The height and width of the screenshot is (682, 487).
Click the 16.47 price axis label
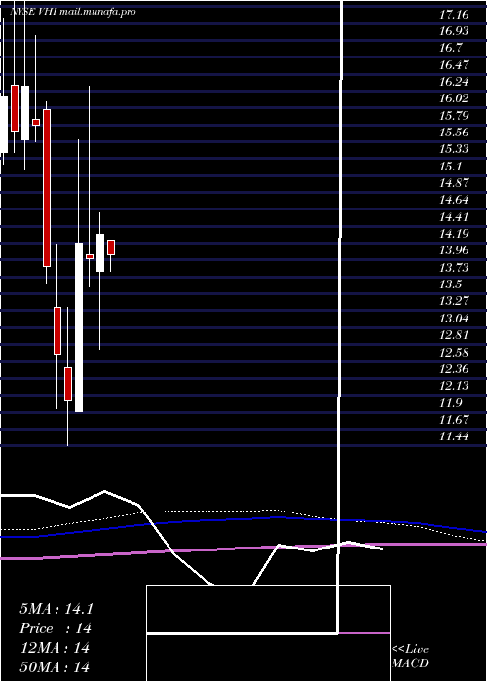pyautogui.click(x=454, y=65)
